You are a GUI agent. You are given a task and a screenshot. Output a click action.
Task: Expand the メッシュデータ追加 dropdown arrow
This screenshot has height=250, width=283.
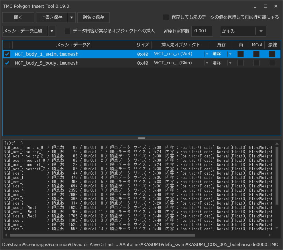click(x=52, y=31)
